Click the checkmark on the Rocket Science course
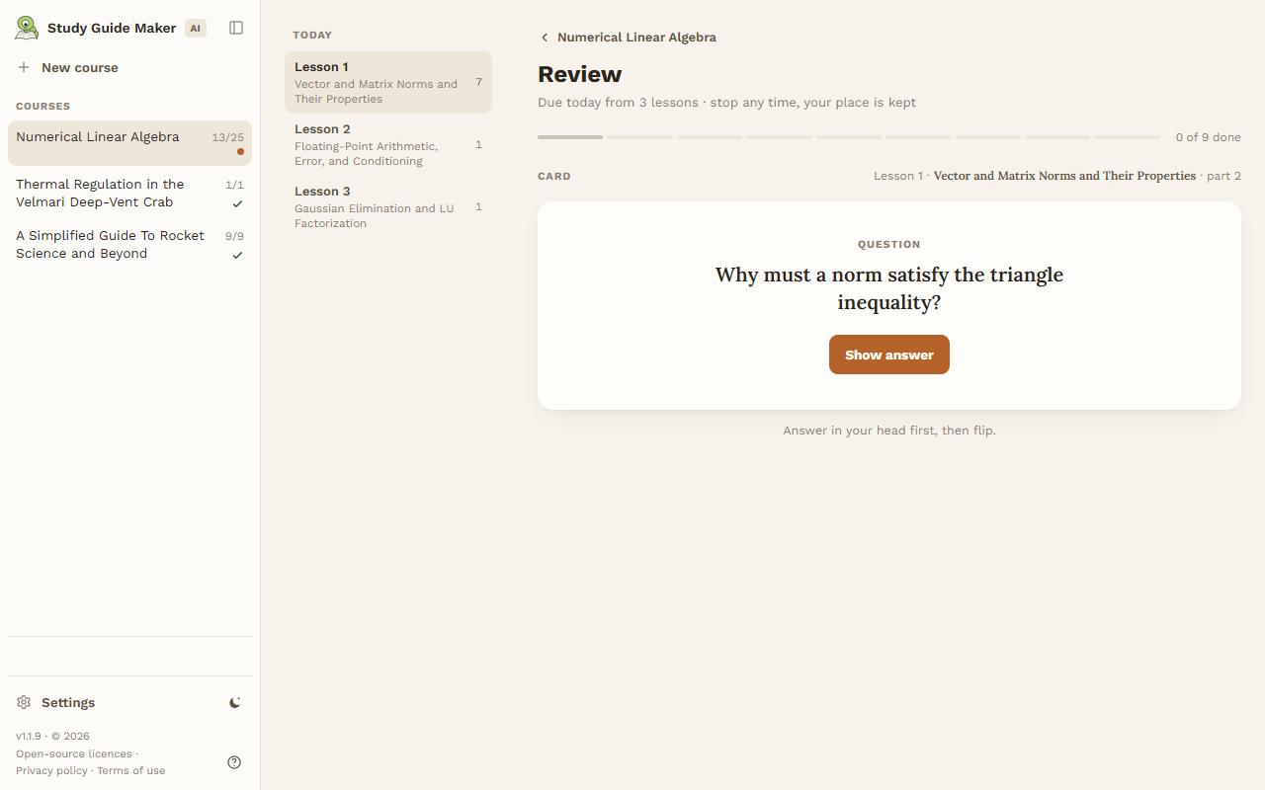This screenshot has height=790, width=1265. (237, 255)
